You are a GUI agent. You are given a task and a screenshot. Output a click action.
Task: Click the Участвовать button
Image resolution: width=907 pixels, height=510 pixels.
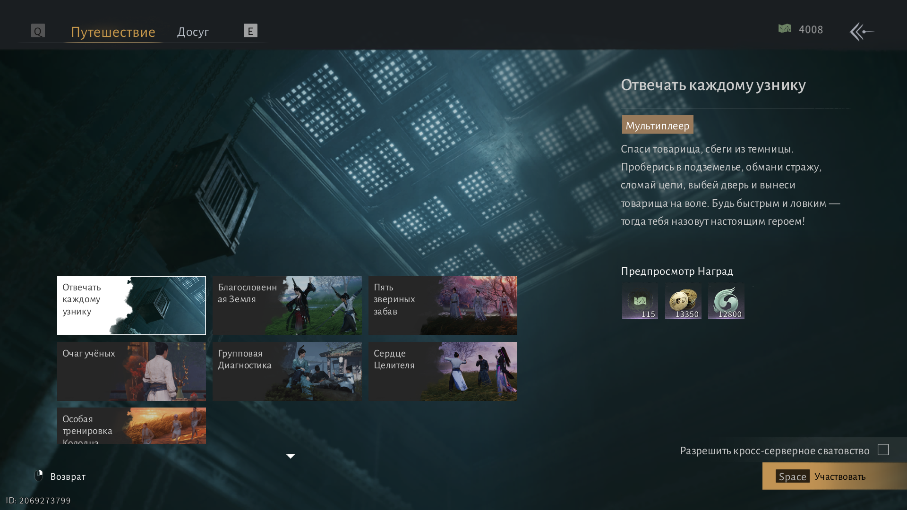[834, 476]
